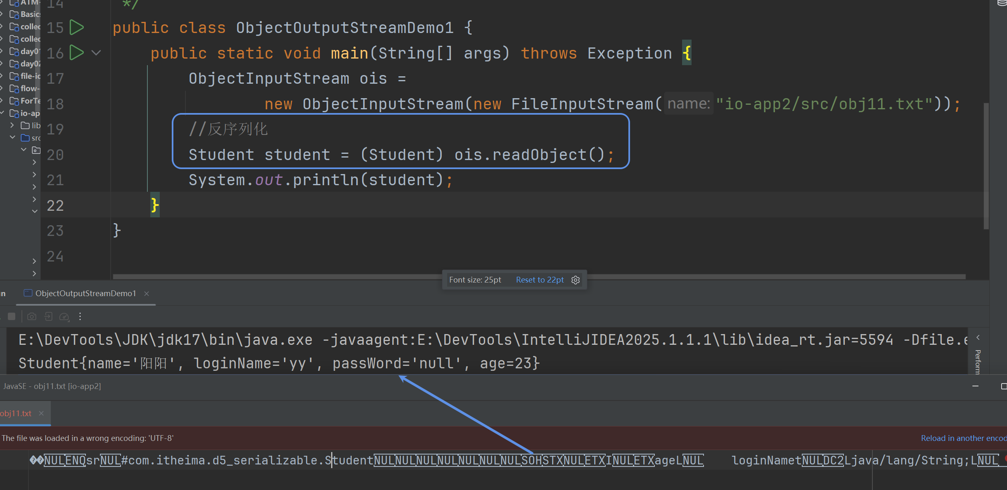Click the run arrow next to the main method
The image size is (1007, 490).
pos(76,53)
